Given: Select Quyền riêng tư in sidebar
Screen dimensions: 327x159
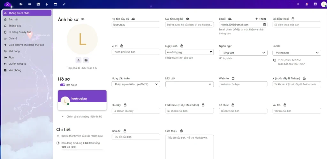Looking at the screenshot, I should (x=17, y=64).
